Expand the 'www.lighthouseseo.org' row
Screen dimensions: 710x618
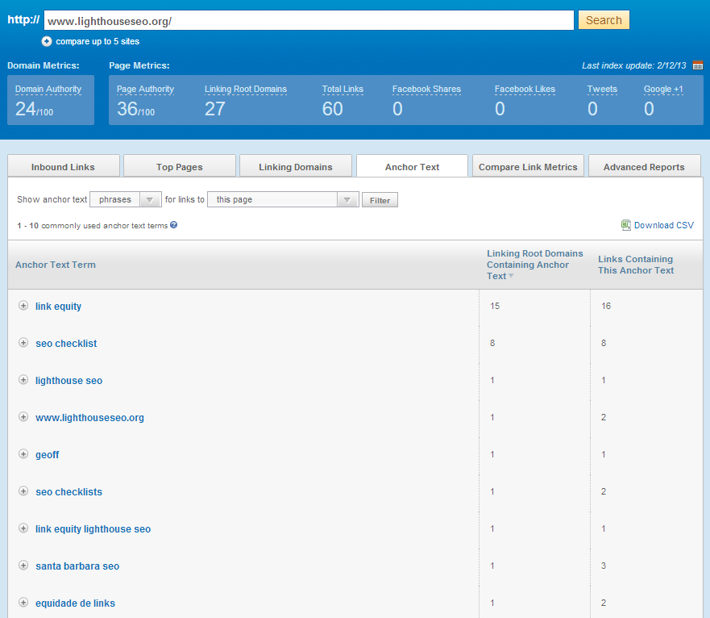tap(23, 417)
